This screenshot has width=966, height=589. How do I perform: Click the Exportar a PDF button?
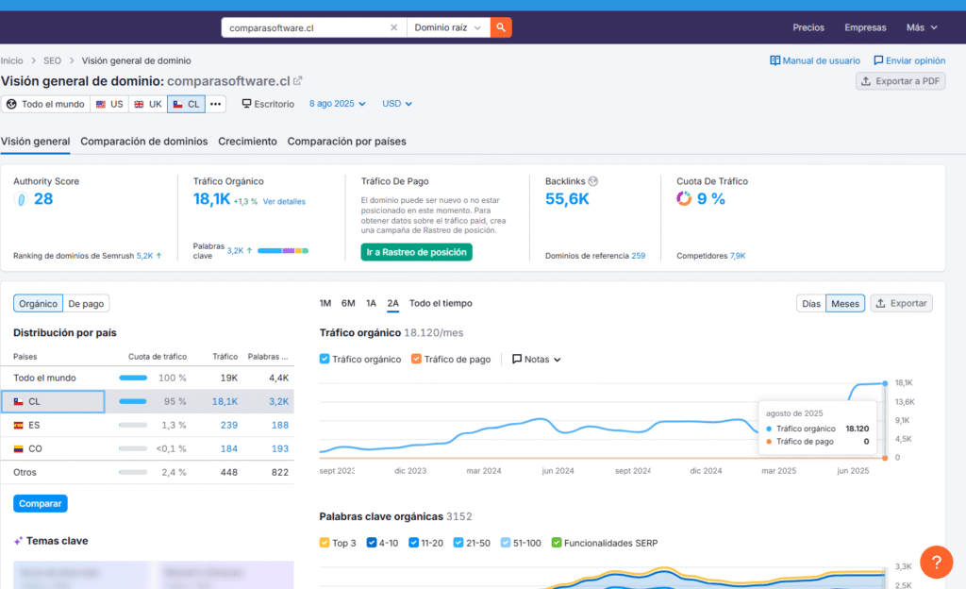coord(901,81)
